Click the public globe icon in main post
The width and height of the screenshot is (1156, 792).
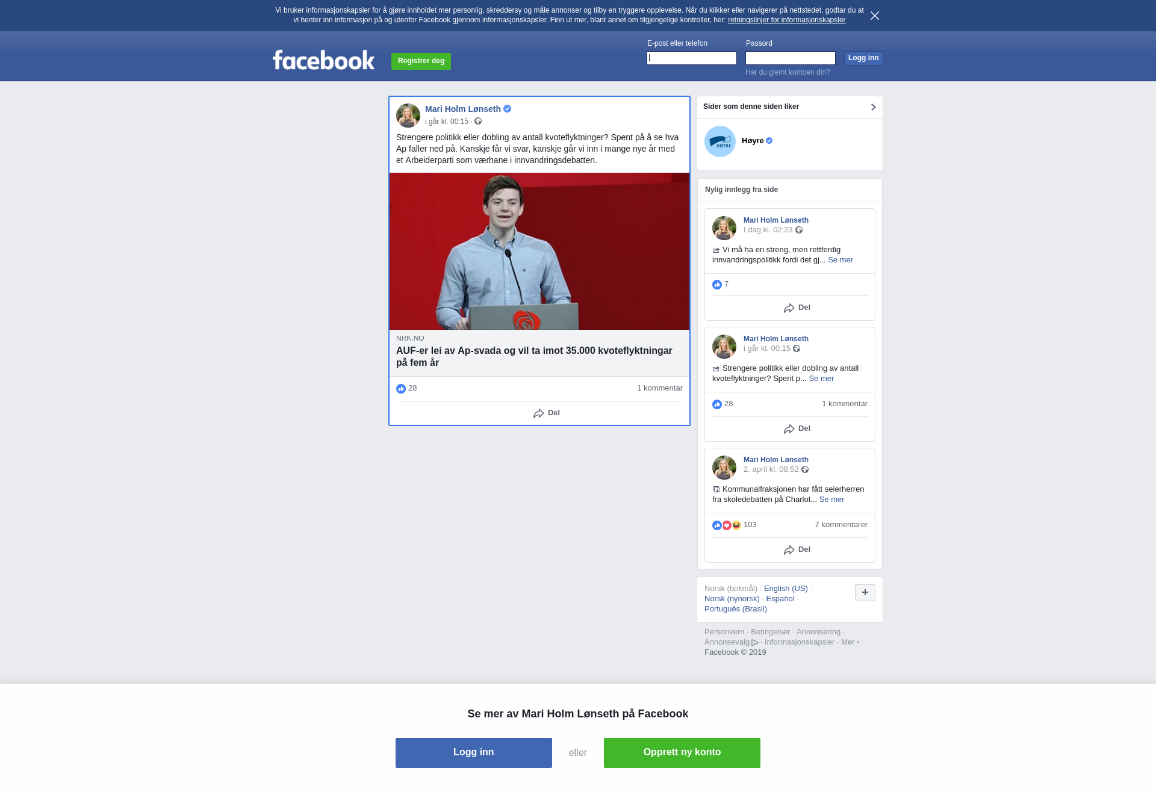click(478, 121)
